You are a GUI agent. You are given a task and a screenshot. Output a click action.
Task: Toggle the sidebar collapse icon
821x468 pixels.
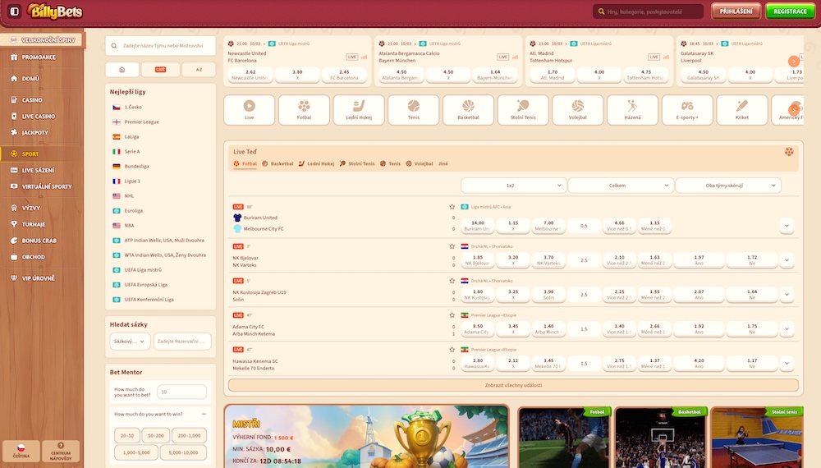click(x=14, y=11)
